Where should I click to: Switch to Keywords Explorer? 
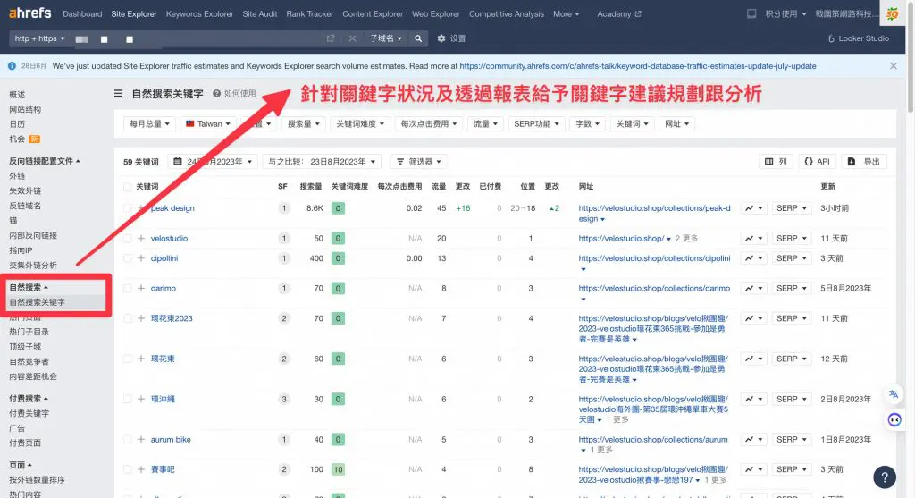(199, 14)
